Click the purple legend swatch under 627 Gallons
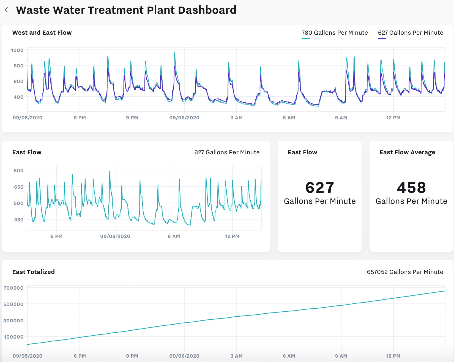Image resolution: width=454 pixels, height=362 pixels. pos(382,39)
